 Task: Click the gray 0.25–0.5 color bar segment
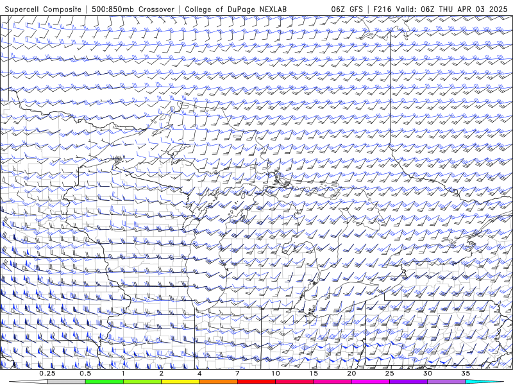pos(67,382)
